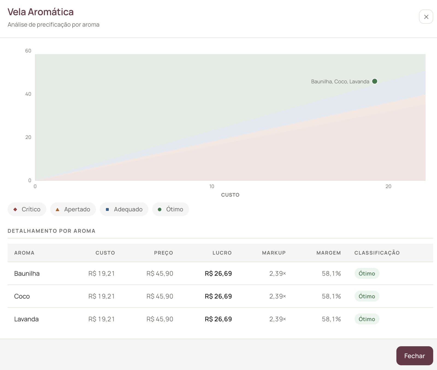Screen dimensions: 437x370
Task: Toggle the Apertado legend chip
Action: click(x=73, y=209)
